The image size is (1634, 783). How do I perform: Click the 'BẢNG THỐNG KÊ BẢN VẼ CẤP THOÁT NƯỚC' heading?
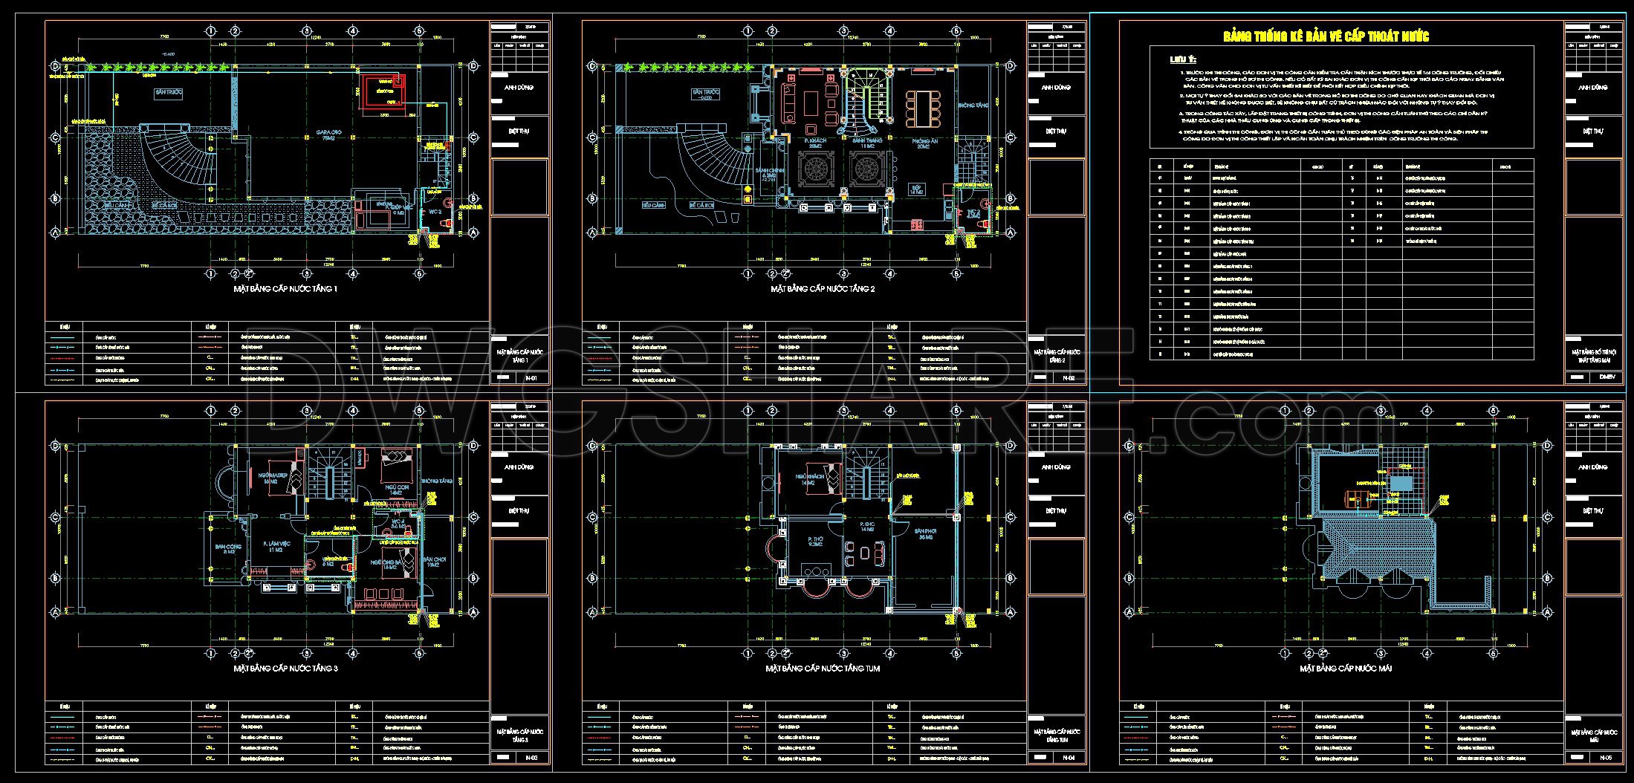pyautogui.click(x=1326, y=36)
